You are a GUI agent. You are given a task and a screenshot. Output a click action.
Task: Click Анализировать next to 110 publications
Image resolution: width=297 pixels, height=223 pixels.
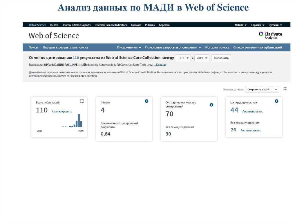(62, 111)
